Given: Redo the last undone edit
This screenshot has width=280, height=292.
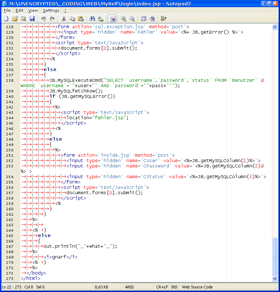Looking at the screenshot, I should coord(52,19).
